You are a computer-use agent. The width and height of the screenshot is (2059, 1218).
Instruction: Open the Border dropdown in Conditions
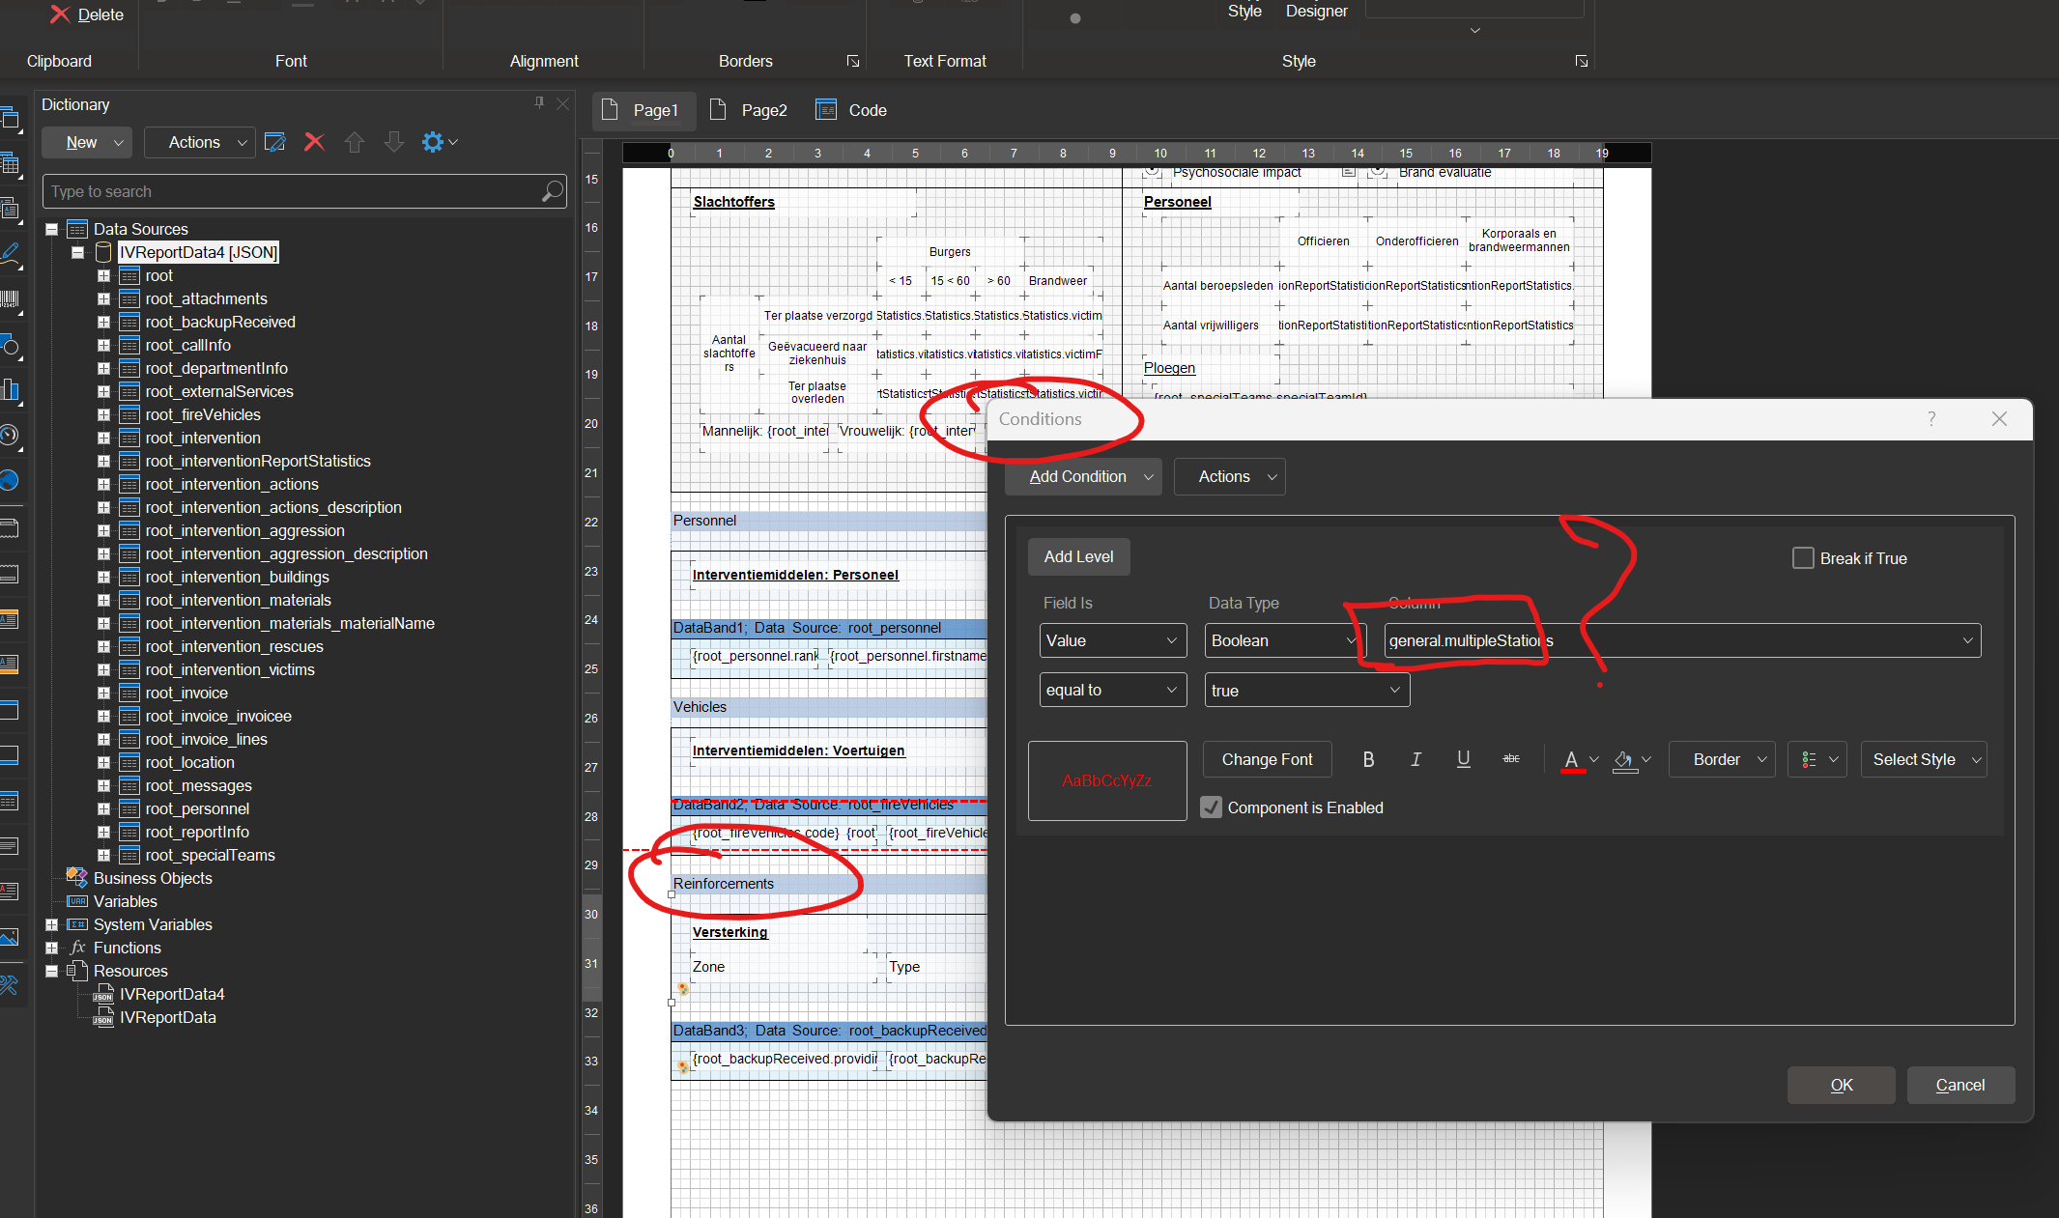pos(1722,759)
